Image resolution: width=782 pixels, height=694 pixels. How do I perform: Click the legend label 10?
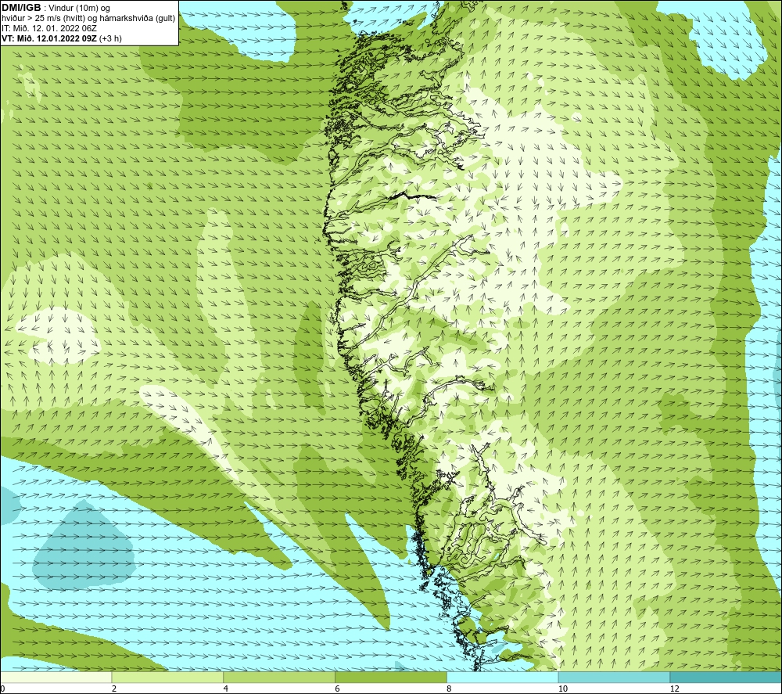click(x=563, y=689)
